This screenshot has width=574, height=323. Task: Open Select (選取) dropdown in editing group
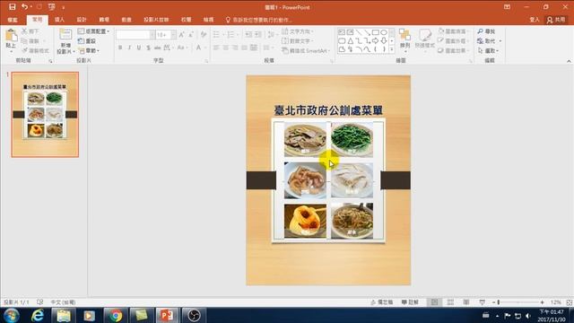point(489,50)
